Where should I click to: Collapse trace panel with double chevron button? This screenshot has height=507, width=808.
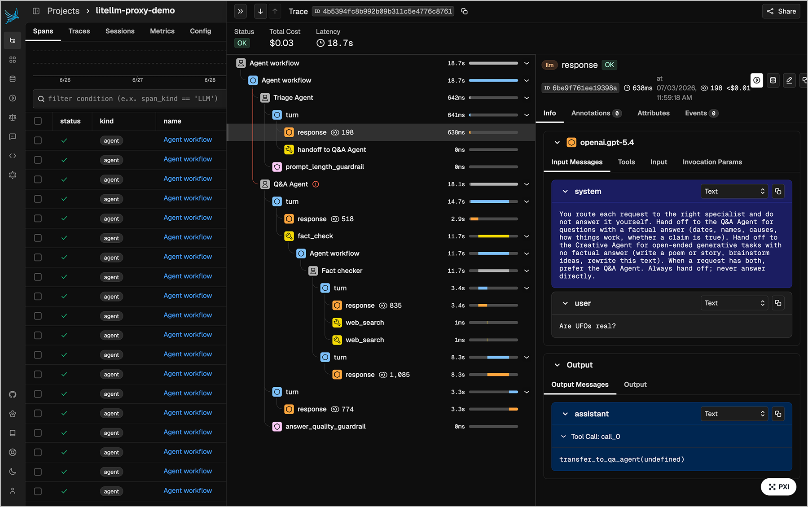pos(241,11)
